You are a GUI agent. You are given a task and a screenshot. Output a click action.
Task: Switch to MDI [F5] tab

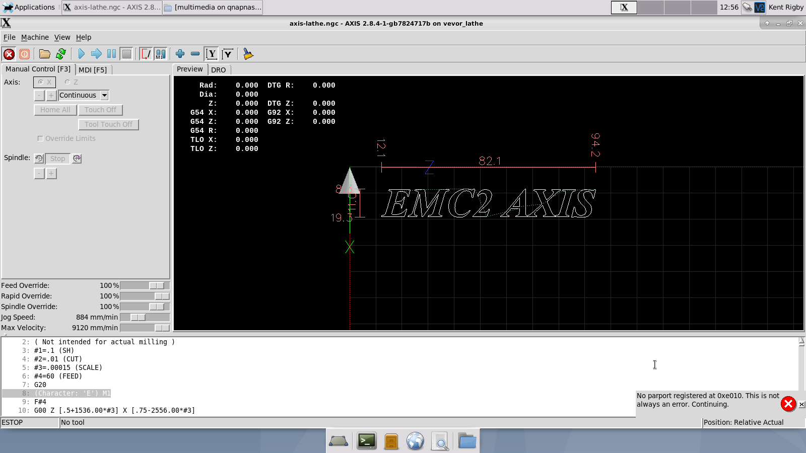pyautogui.click(x=93, y=70)
